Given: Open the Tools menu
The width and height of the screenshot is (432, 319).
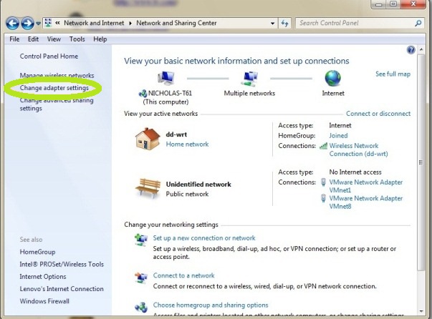Looking at the screenshot, I should click(77, 39).
